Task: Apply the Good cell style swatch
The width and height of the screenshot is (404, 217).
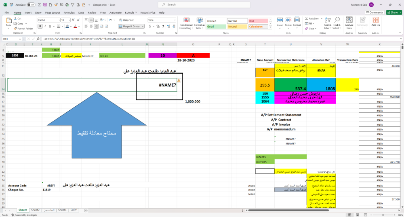Action: coord(216,27)
